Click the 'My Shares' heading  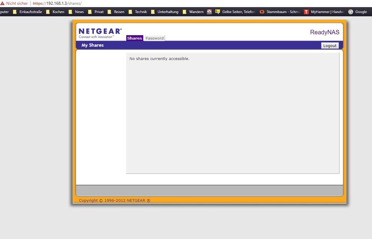pyautogui.click(x=92, y=45)
